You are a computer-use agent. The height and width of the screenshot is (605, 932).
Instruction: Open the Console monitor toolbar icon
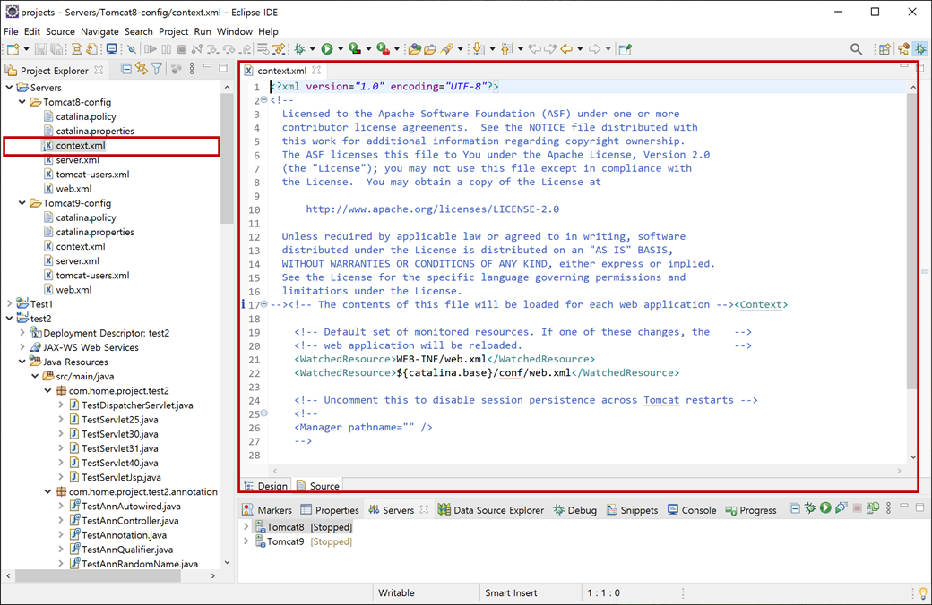coord(112,48)
